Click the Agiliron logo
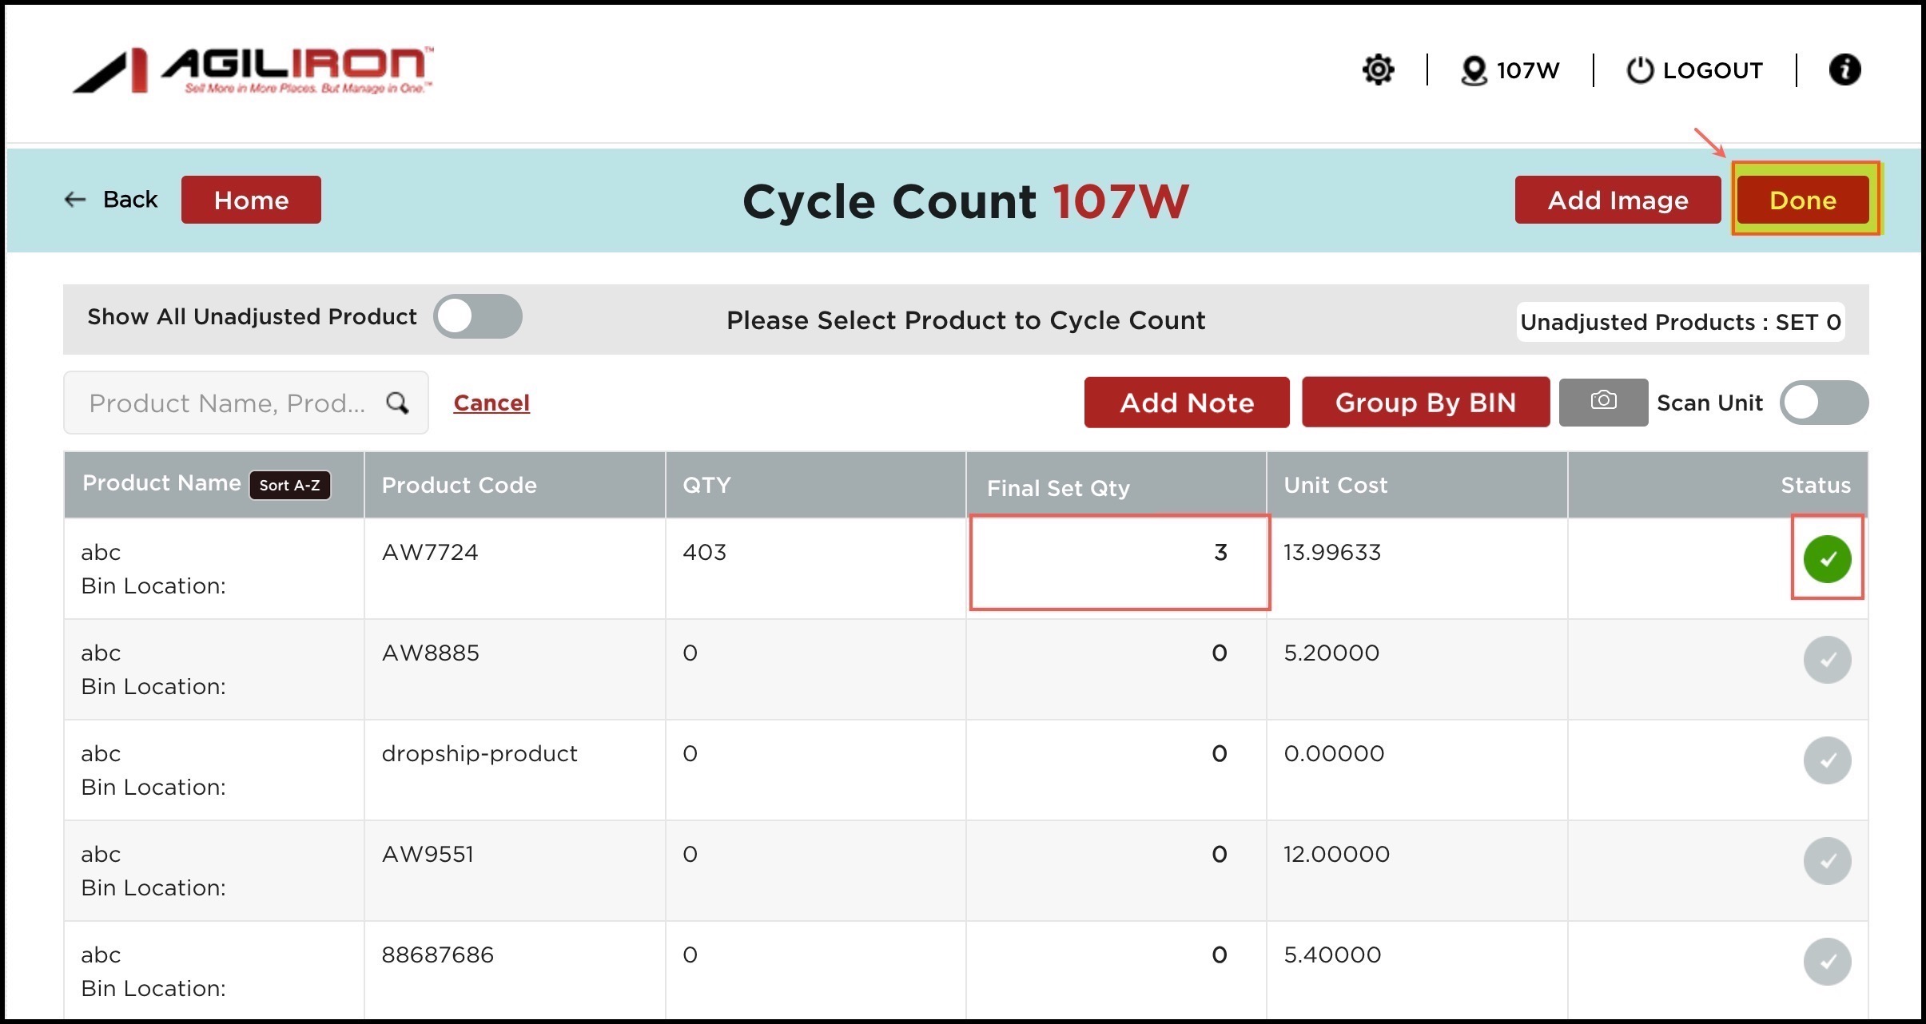The height and width of the screenshot is (1024, 1926). [x=253, y=70]
